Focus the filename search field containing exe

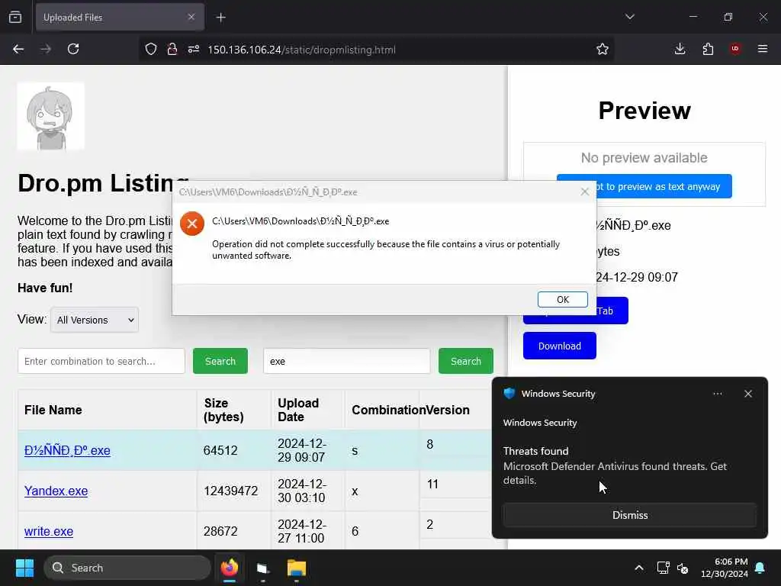tap(347, 361)
